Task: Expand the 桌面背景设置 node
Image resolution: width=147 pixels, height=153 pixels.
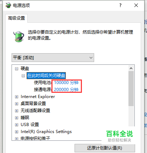Action: click(x=16, y=104)
